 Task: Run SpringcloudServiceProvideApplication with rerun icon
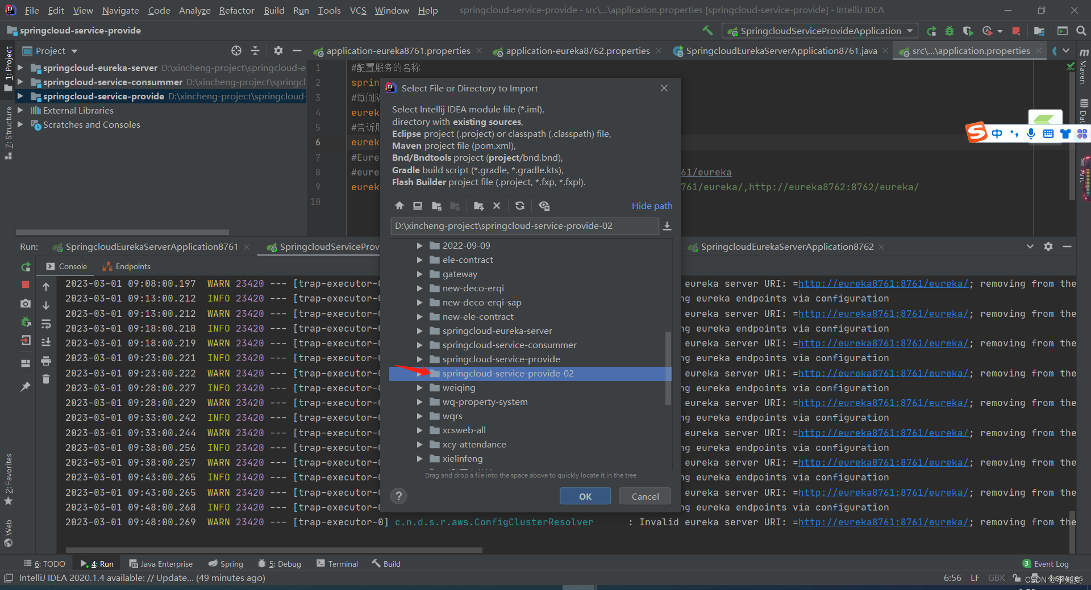pyautogui.click(x=931, y=31)
